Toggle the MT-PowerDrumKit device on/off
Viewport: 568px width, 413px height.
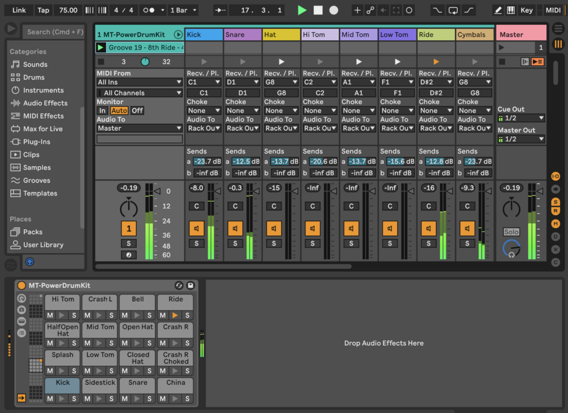(x=21, y=285)
